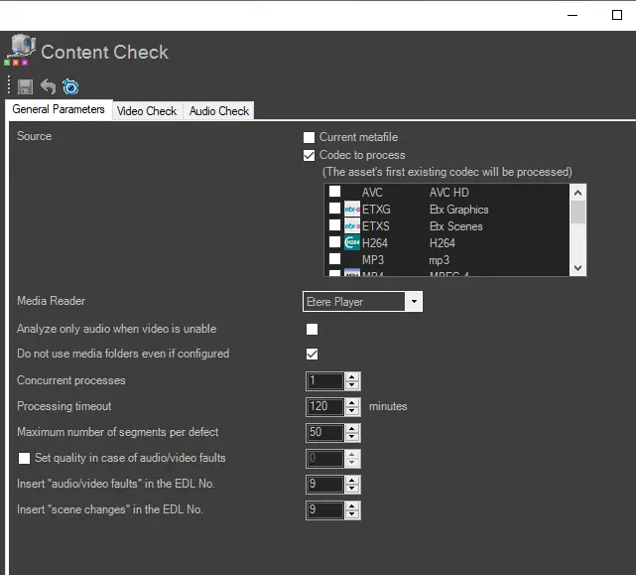Screen dimensions: 636x575
Task: Click the H264 codec icon
Action: [x=351, y=243]
